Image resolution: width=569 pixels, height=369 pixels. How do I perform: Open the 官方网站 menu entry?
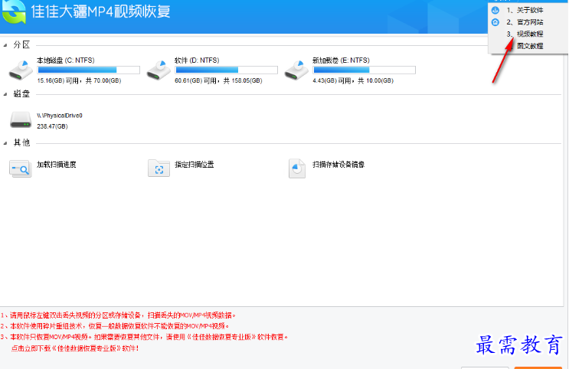click(525, 22)
